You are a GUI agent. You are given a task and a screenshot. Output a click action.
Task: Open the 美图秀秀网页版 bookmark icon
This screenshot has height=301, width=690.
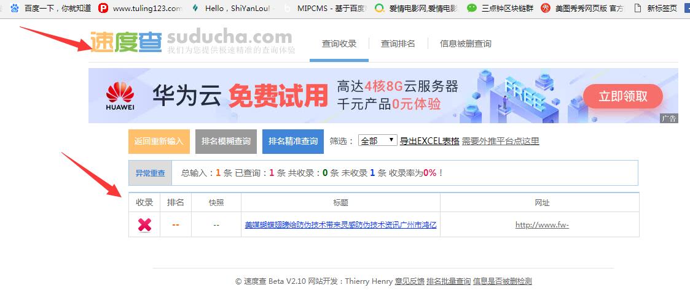point(546,9)
